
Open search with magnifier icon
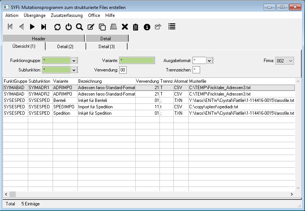click(79, 27)
